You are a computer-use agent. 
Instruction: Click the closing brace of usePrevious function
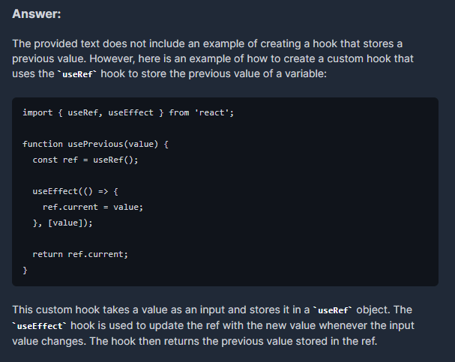[x=25, y=271]
